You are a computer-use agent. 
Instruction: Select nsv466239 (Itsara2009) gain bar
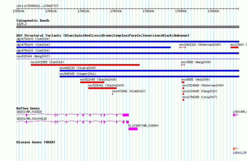(149, 71)
